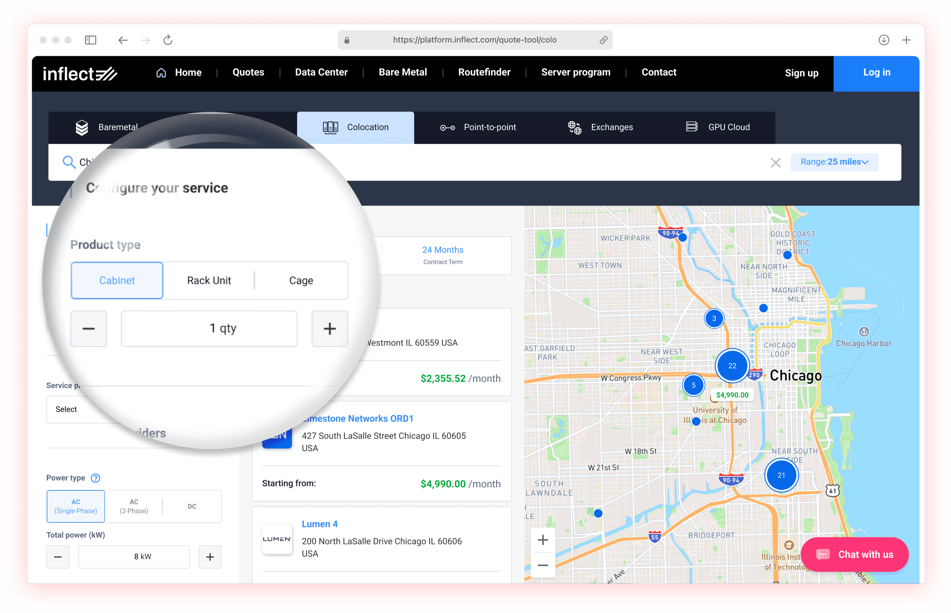
Task: Open a new browser tab with the plus icon
Action: (x=906, y=40)
